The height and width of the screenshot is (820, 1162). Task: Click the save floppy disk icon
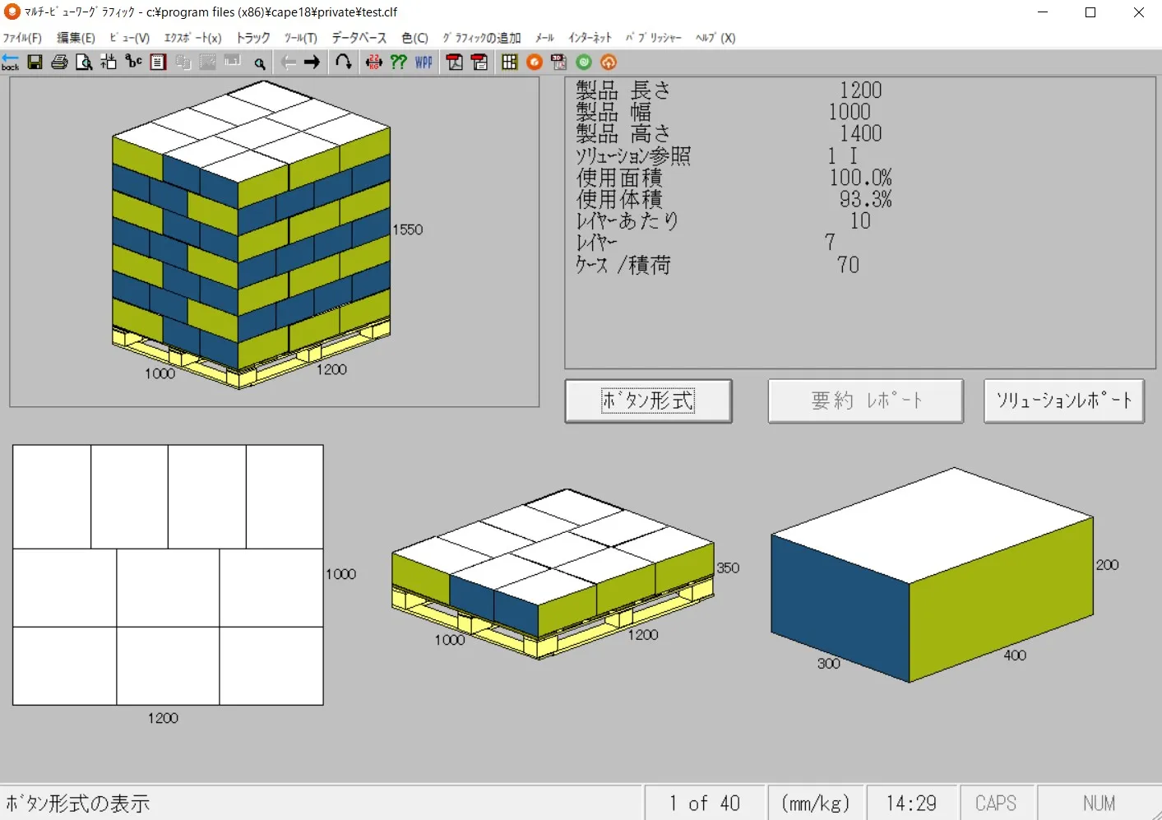(x=35, y=63)
